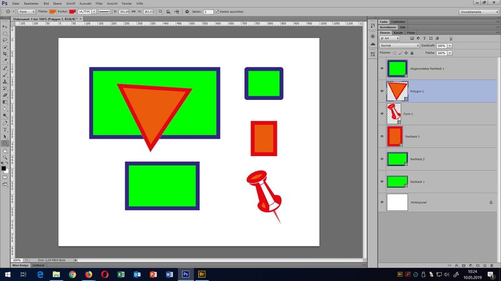Select the Move tool in toolbox
This screenshot has height=281, width=501.
pyautogui.click(x=5, y=27)
